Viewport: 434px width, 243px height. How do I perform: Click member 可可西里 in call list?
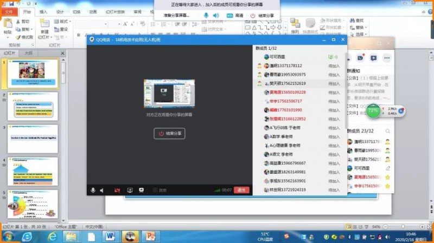(300, 57)
